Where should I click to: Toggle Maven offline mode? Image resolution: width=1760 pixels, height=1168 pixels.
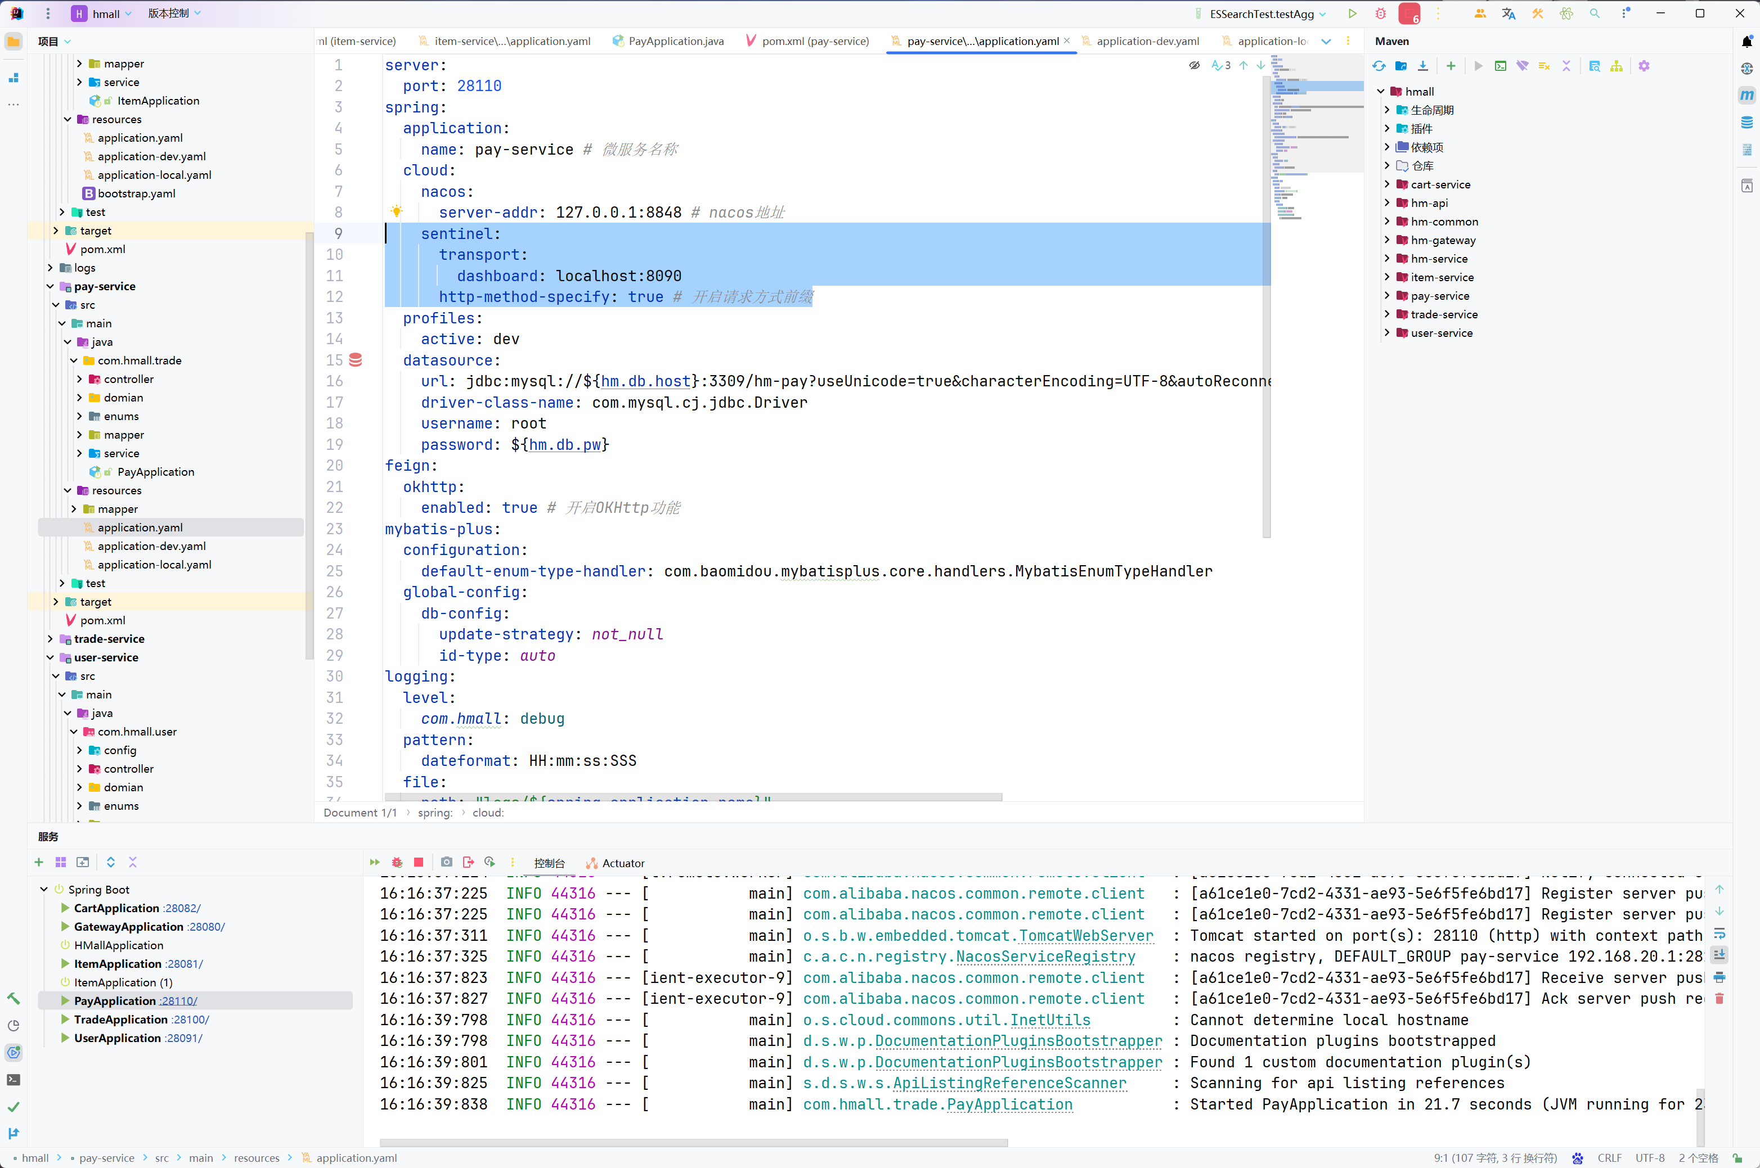1523,66
